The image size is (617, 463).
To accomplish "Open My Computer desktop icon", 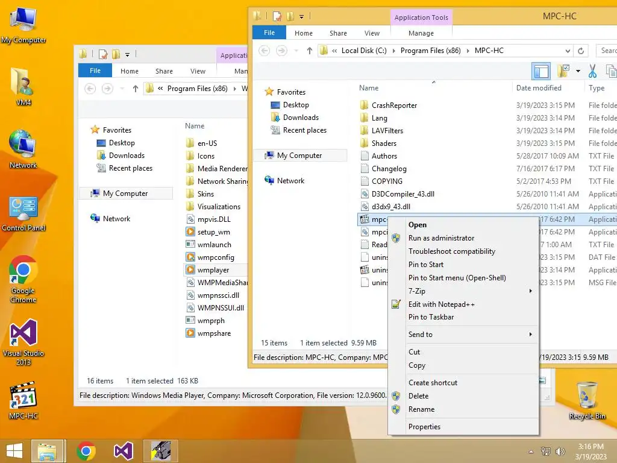I will coord(23,25).
